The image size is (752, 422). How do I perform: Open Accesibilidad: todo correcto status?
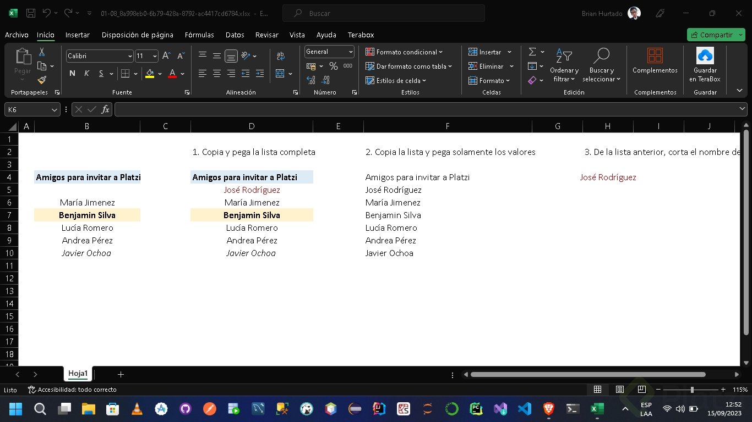(x=72, y=390)
